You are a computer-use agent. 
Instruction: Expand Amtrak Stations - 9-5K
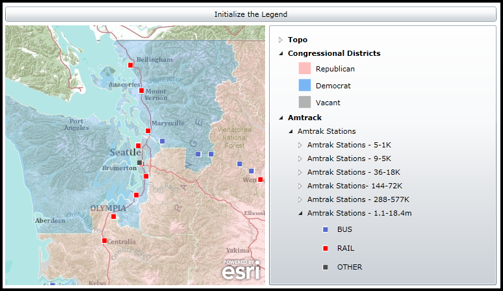click(300, 158)
